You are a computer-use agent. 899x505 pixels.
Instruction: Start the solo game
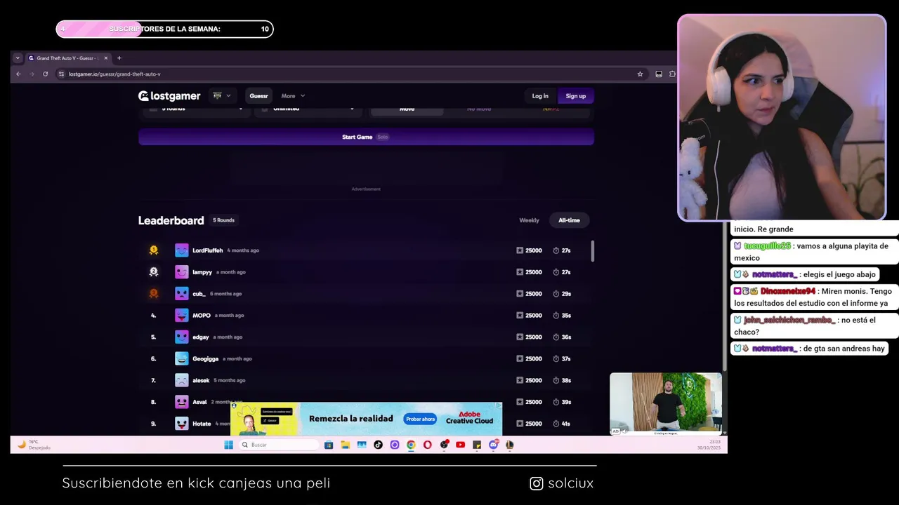click(366, 137)
